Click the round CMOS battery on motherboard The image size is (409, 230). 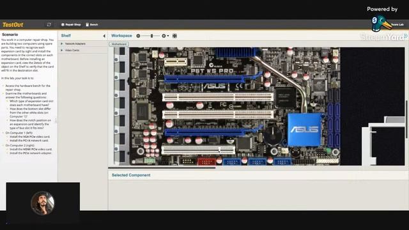tap(273, 135)
